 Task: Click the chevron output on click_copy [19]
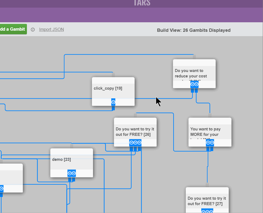pyautogui.click(x=113, y=102)
